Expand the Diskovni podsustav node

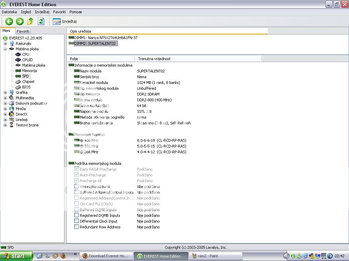[5, 103]
